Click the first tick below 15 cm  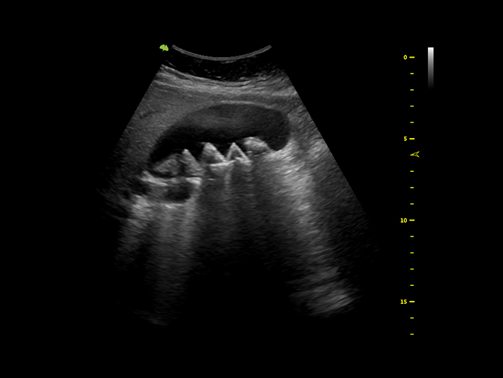412,318
